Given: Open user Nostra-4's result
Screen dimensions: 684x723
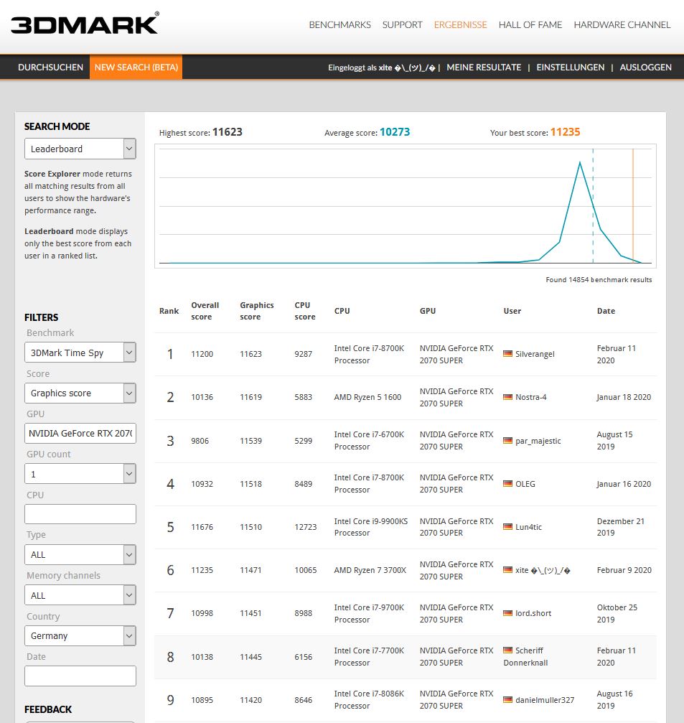Looking at the screenshot, I should (x=530, y=397).
